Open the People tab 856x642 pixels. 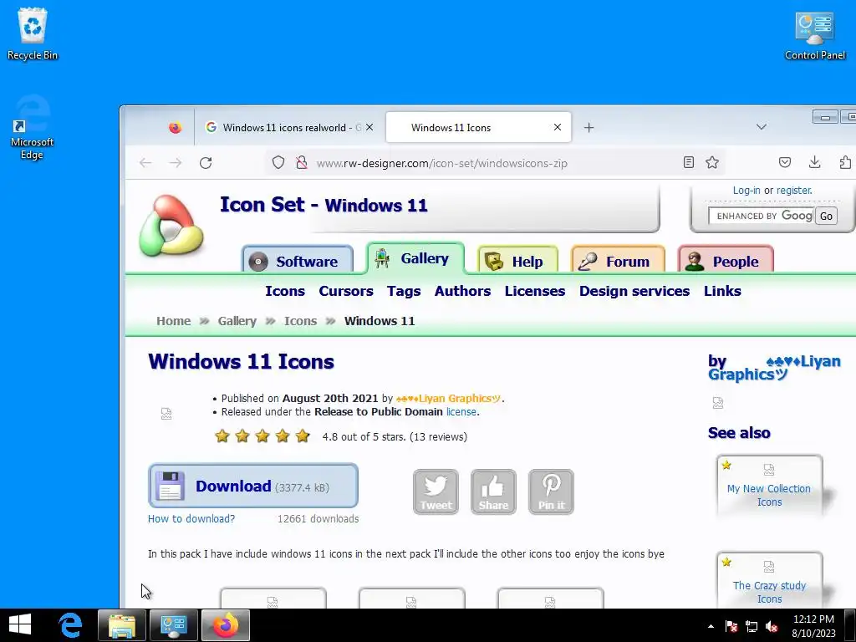point(726,261)
